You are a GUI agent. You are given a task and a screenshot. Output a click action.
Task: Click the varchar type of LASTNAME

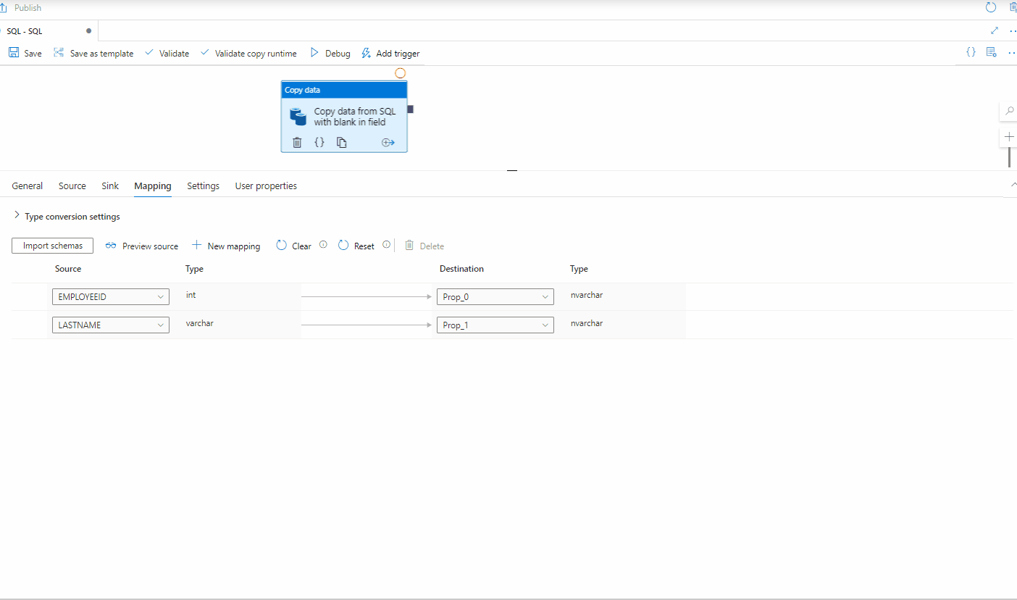coord(200,323)
